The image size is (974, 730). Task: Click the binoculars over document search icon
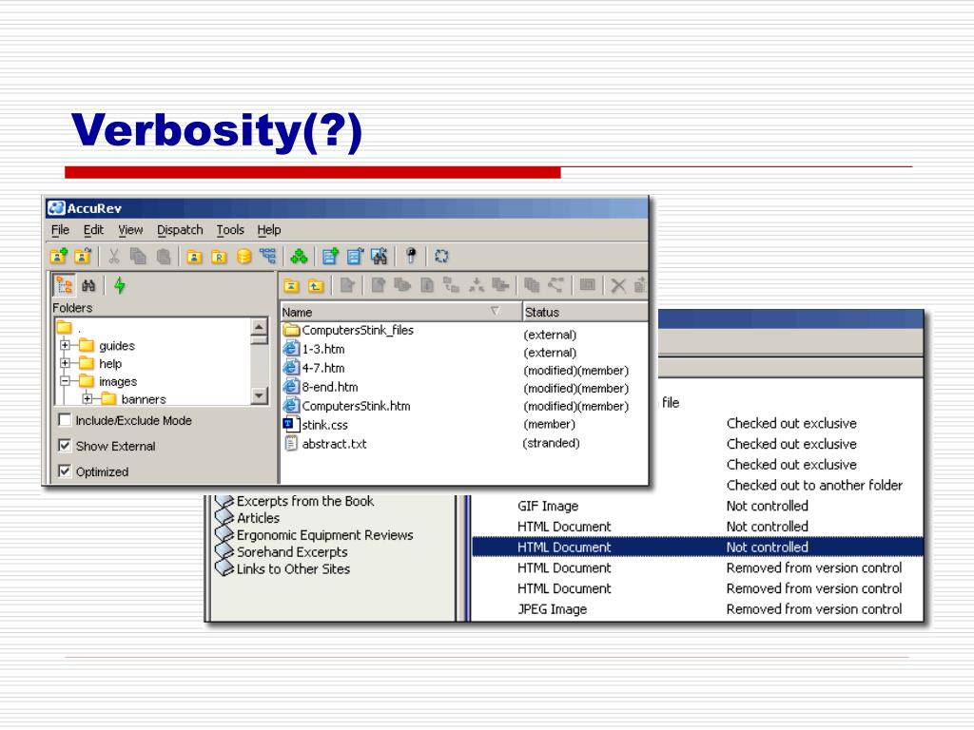click(379, 256)
